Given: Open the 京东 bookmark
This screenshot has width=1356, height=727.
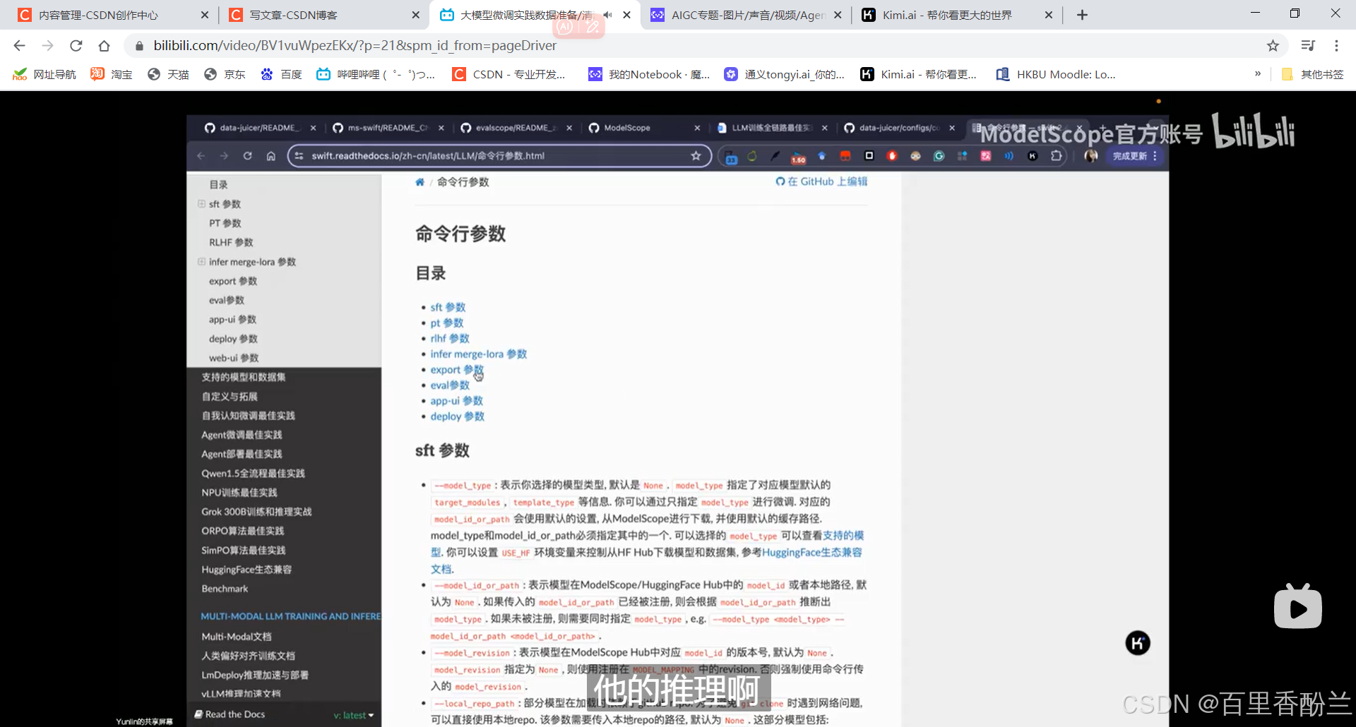Looking at the screenshot, I should 225,74.
